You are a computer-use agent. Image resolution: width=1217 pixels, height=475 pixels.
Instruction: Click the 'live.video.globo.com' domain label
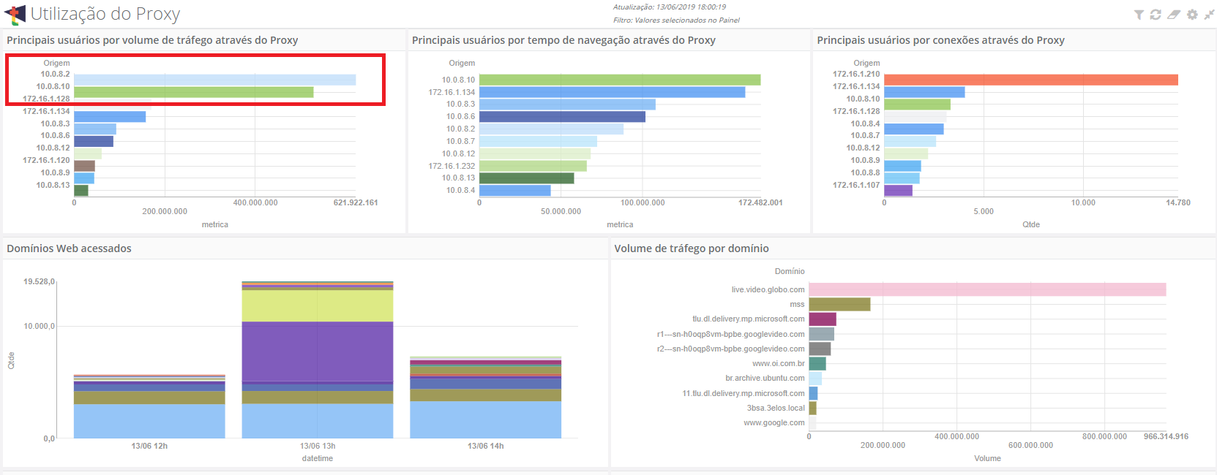point(768,289)
